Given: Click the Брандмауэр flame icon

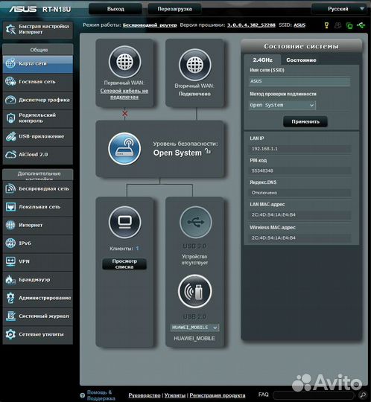Looking at the screenshot, I should pyautogui.click(x=10, y=280).
